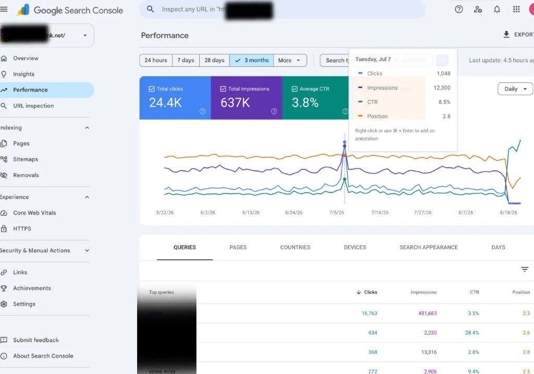Select the 24 hours range
The height and width of the screenshot is (374, 534).
[x=156, y=61]
